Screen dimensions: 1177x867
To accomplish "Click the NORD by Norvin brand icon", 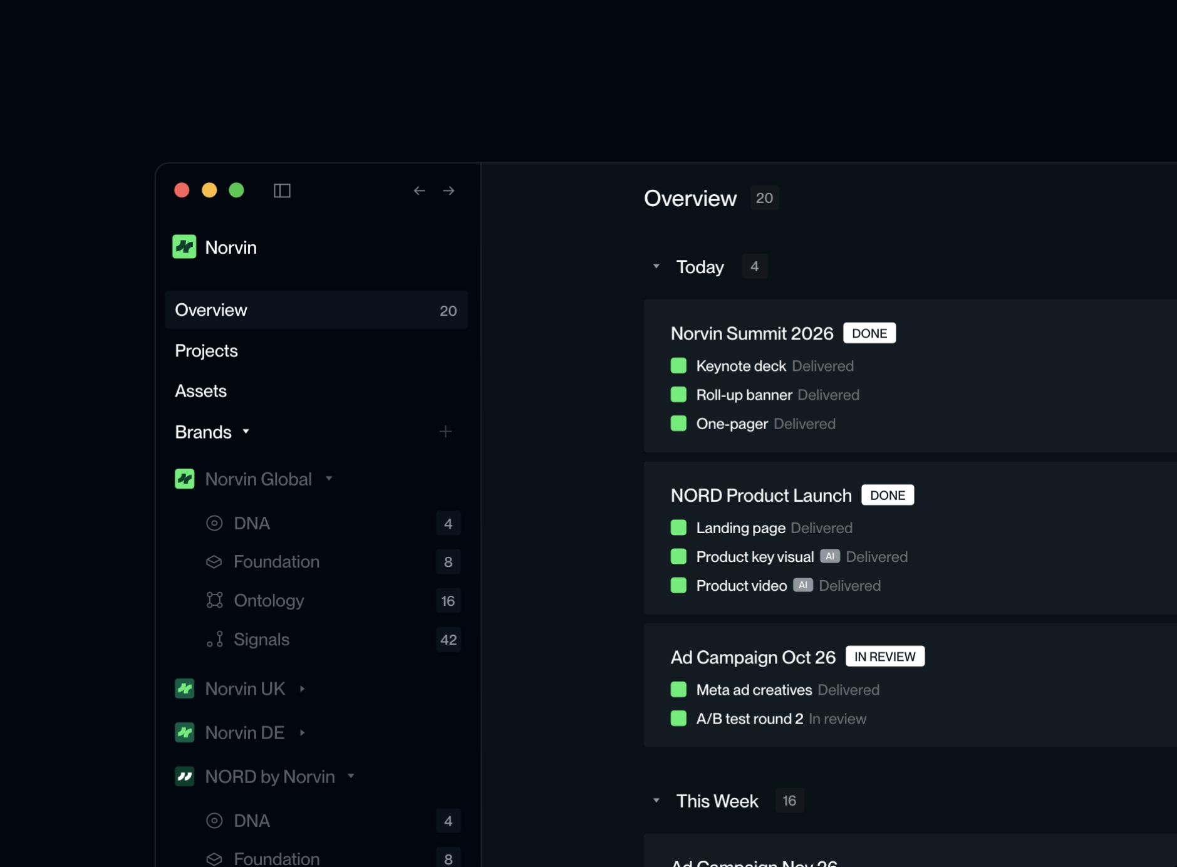I will point(184,777).
